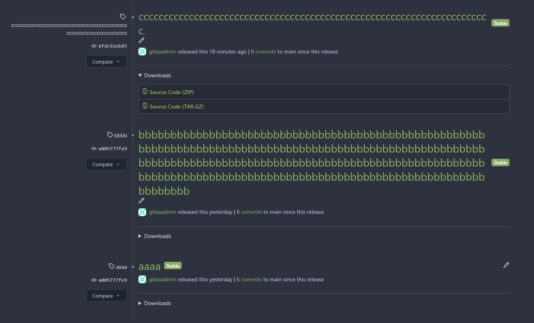Click the tag icon next to aaaa
This screenshot has height=323, width=534.
pyautogui.click(x=111, y=266)
